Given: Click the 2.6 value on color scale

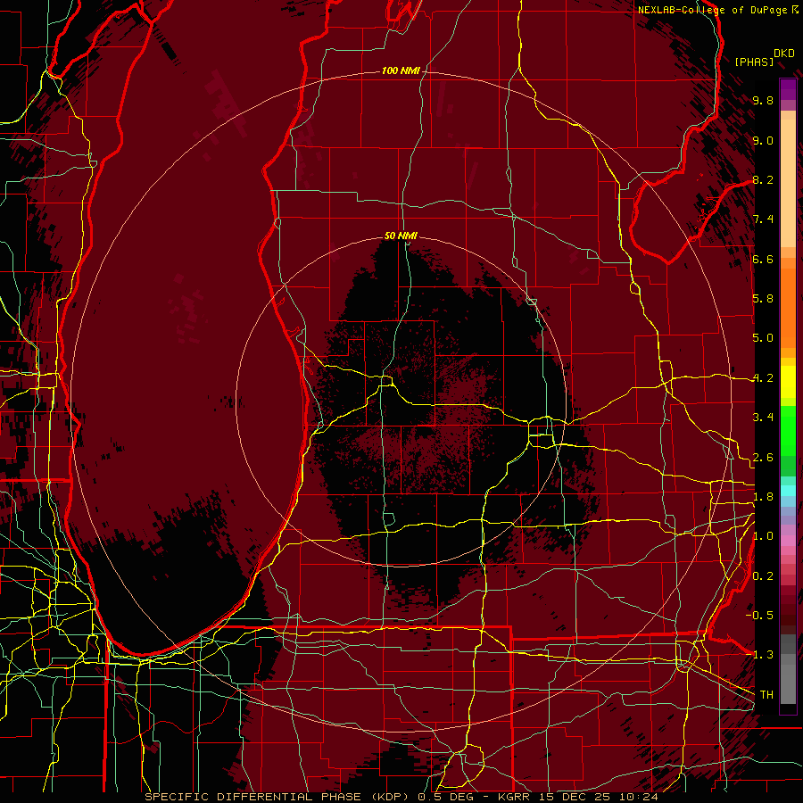Looking at the screenshot, I should click(x=763, y=458).
